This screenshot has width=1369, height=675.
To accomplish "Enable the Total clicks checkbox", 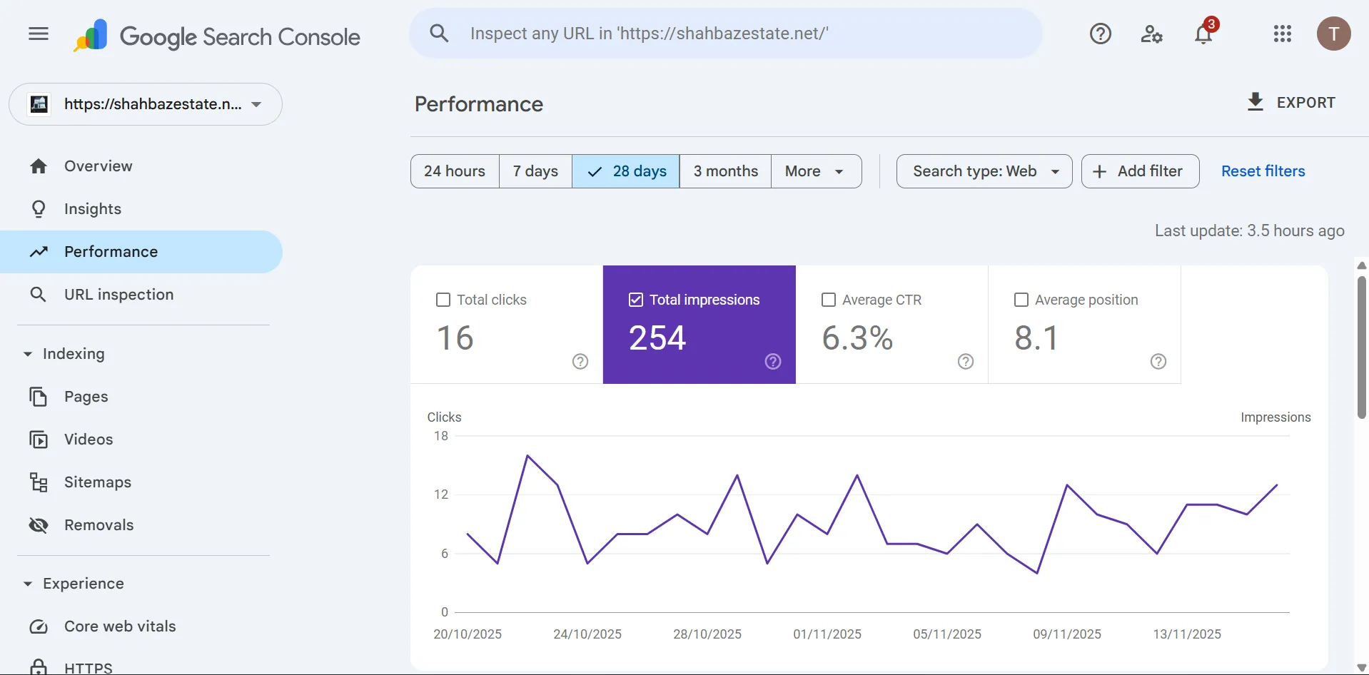I will pos(443,300).
